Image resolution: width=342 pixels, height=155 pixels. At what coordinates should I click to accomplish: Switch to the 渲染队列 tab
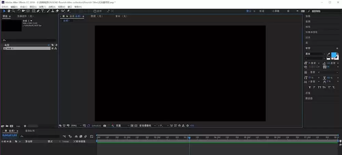point(30,131)
